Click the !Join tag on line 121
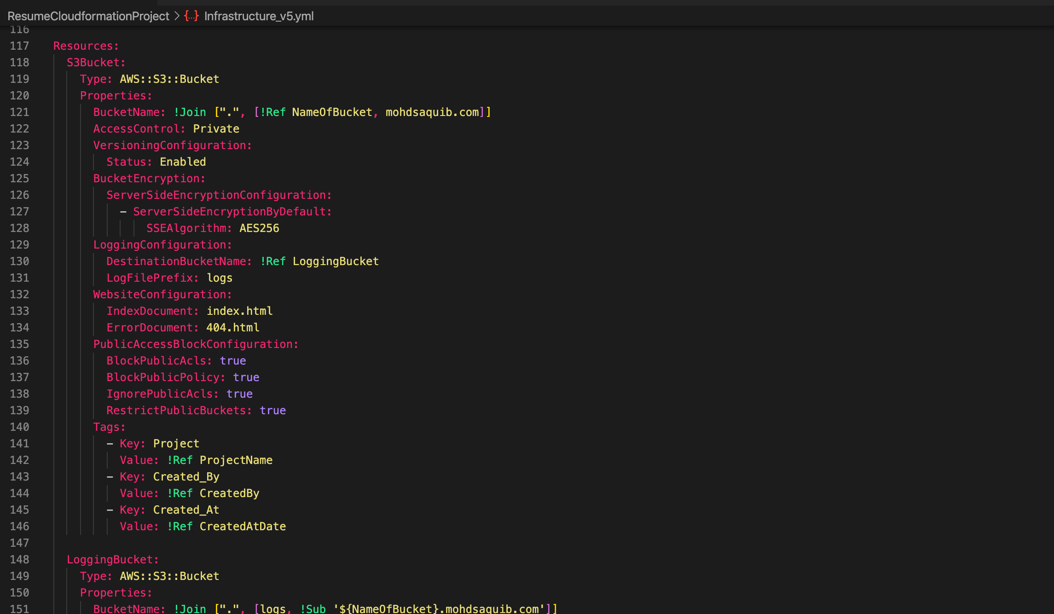This screenshot has height=614, width=1054. click(x=190, y=112)
